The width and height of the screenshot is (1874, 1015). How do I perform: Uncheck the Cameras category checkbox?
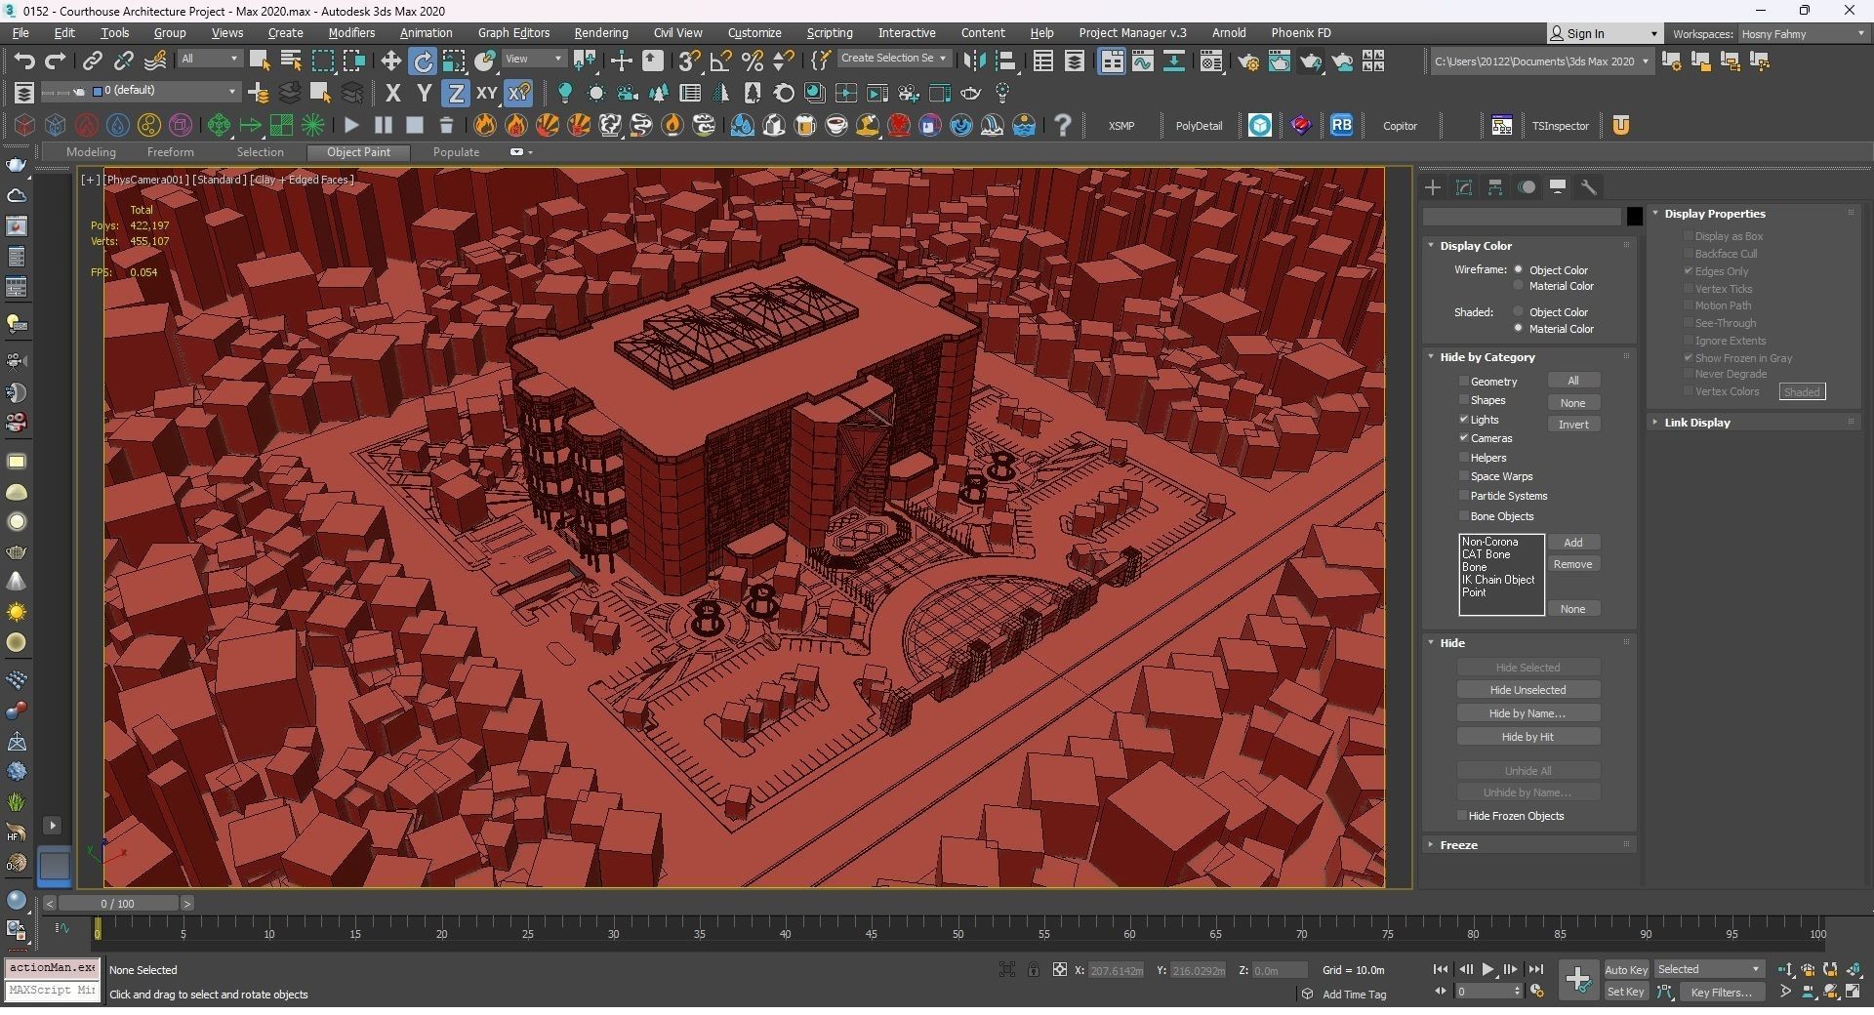[1464, 438]
